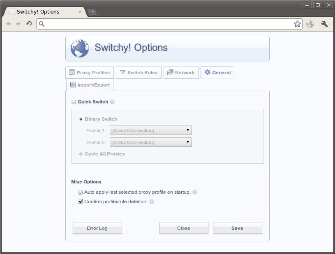Viewport: 335px width, 254px height.
Task: Go to the Import/Export tab
Action: point(90,85)
